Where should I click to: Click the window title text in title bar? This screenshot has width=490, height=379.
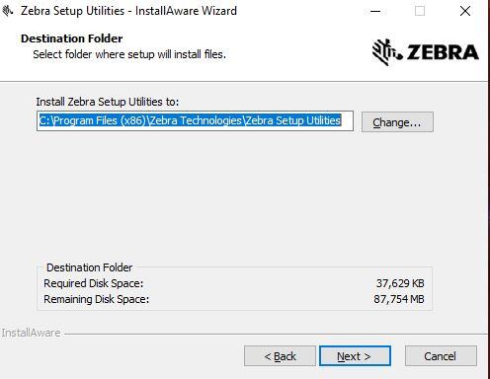[x=128, y=11]
